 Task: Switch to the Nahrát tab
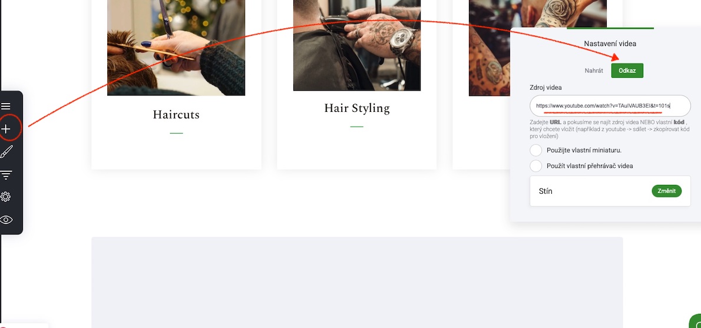[x=594, y=71]
